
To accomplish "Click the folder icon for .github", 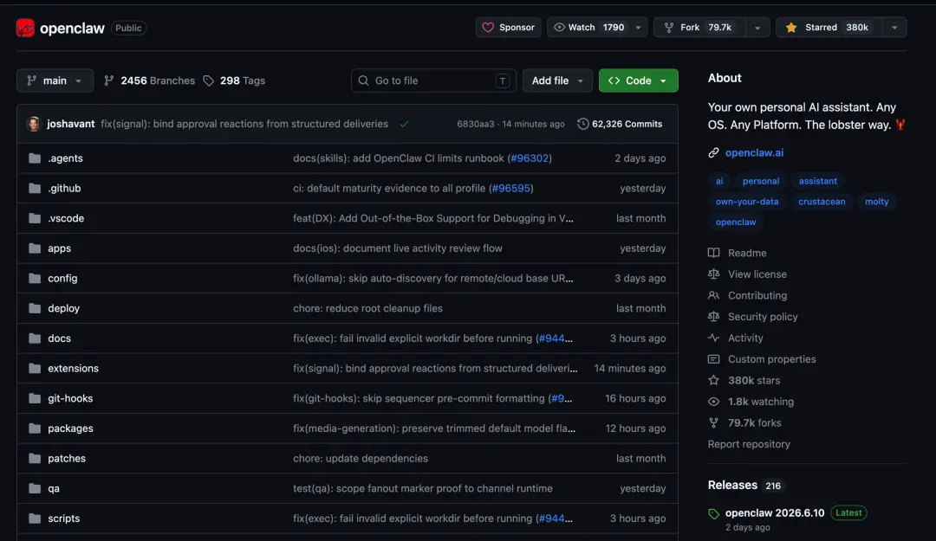I will 35,188.
